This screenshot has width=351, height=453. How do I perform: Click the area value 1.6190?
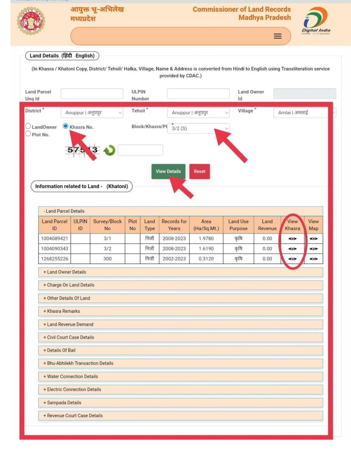tap(206, 249)
